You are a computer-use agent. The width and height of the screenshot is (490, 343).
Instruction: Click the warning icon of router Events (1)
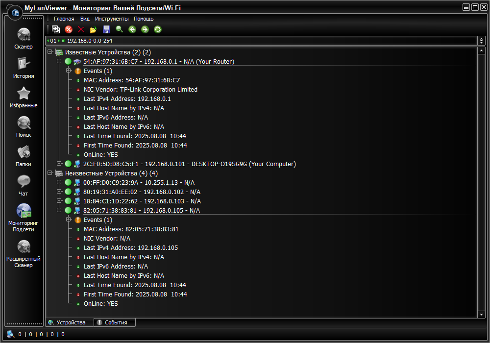[x=78, y=71]
